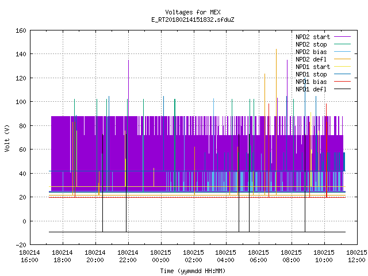The image size is (368, 276).
Task: Select the 'NPD2 bias' legend label
Action: pyautogui.click(x=311, y=52)
